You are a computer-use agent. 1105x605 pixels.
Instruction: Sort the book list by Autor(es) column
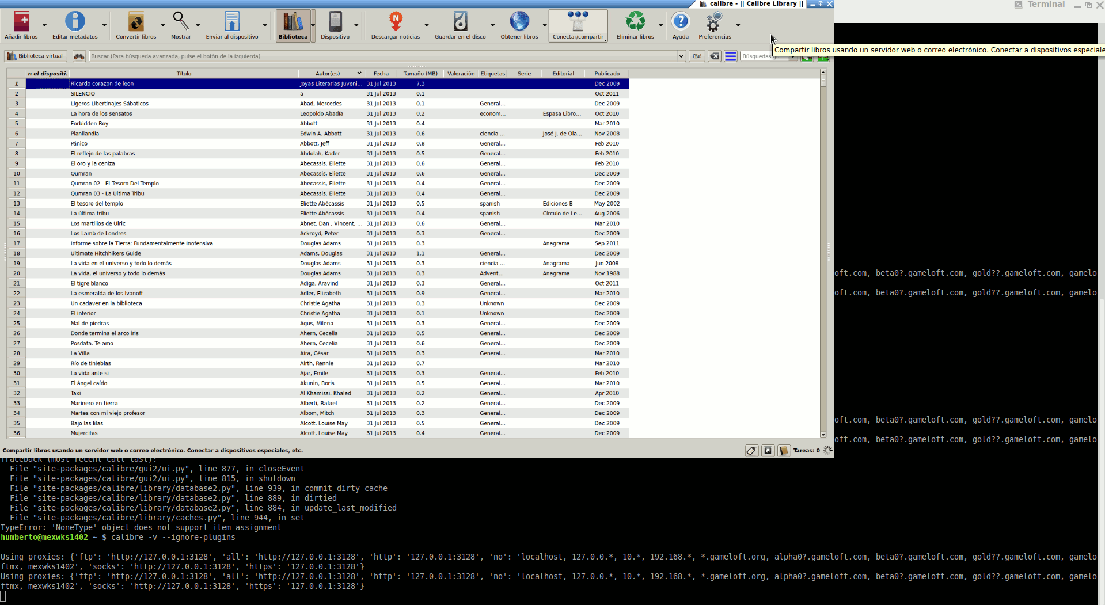click(331, 74)
